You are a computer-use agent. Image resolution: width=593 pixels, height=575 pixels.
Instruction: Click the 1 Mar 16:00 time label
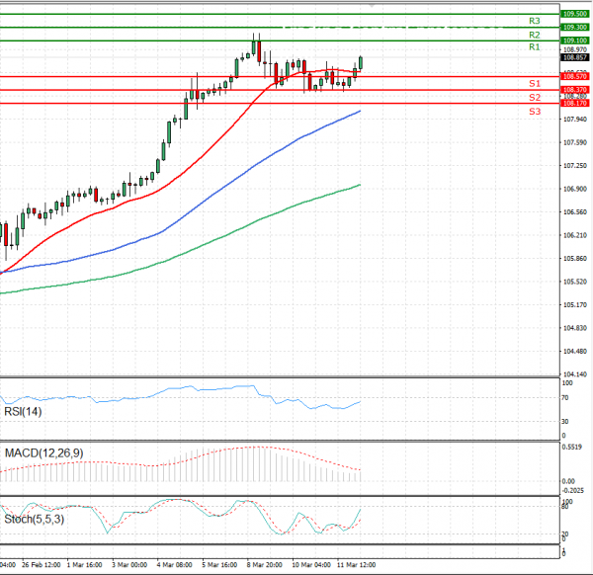pyautogui.click(x=84, y=565)
